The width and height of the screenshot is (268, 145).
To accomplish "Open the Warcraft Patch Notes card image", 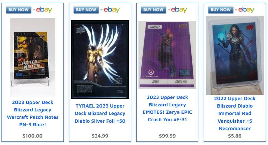I will [x=32, y=57].
